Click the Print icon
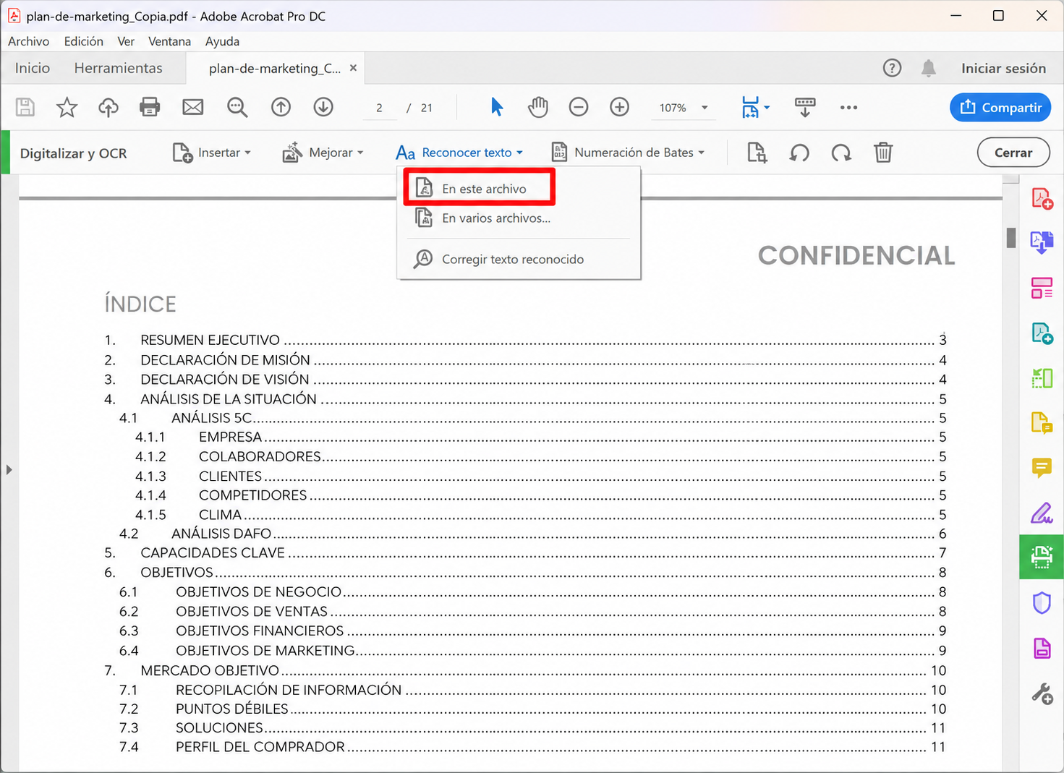Image resolution: width=1064 pixels, height=773 pixels. pyautogui.click(x=150, y=108)
